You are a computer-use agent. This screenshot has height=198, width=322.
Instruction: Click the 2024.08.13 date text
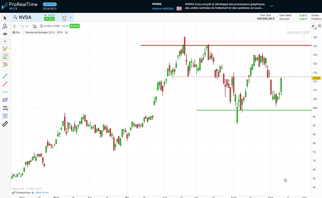click(x=50, y=9)
